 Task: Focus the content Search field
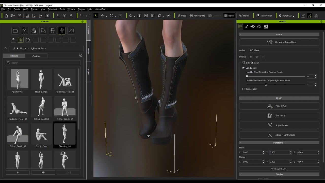coord(43,63)
